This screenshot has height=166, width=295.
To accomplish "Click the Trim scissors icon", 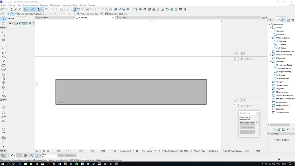I will pyautogui.click(x=87, y=9).
